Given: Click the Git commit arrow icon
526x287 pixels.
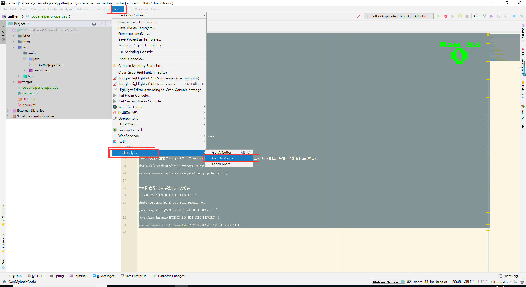Looking at the screenshot, I should tap(491, 16).
